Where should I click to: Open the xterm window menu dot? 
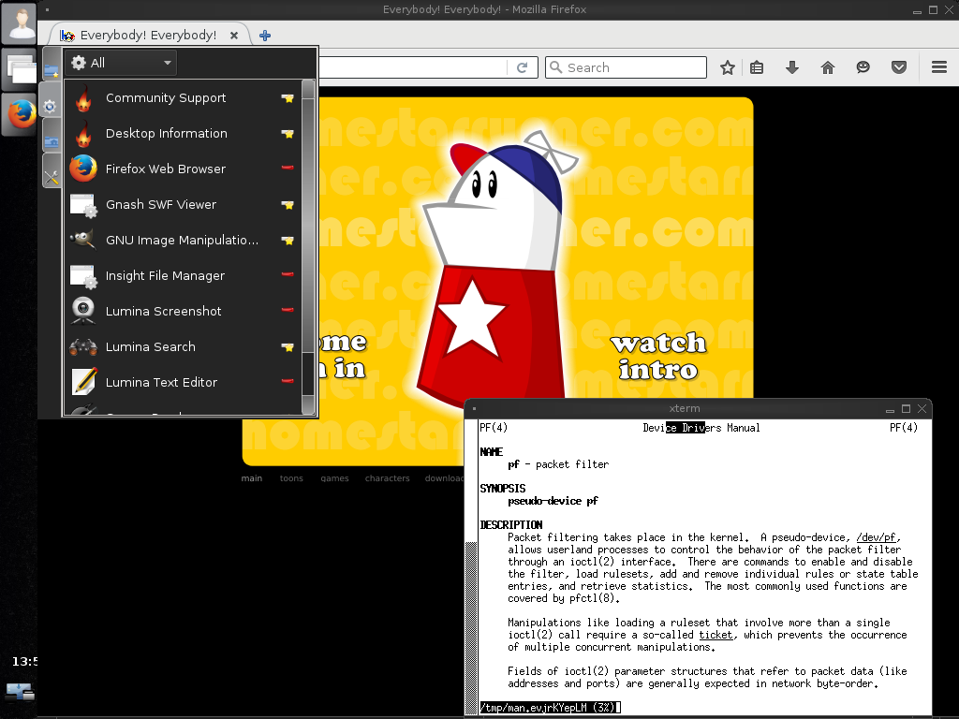pyautogui.click(x=474, y=408)
